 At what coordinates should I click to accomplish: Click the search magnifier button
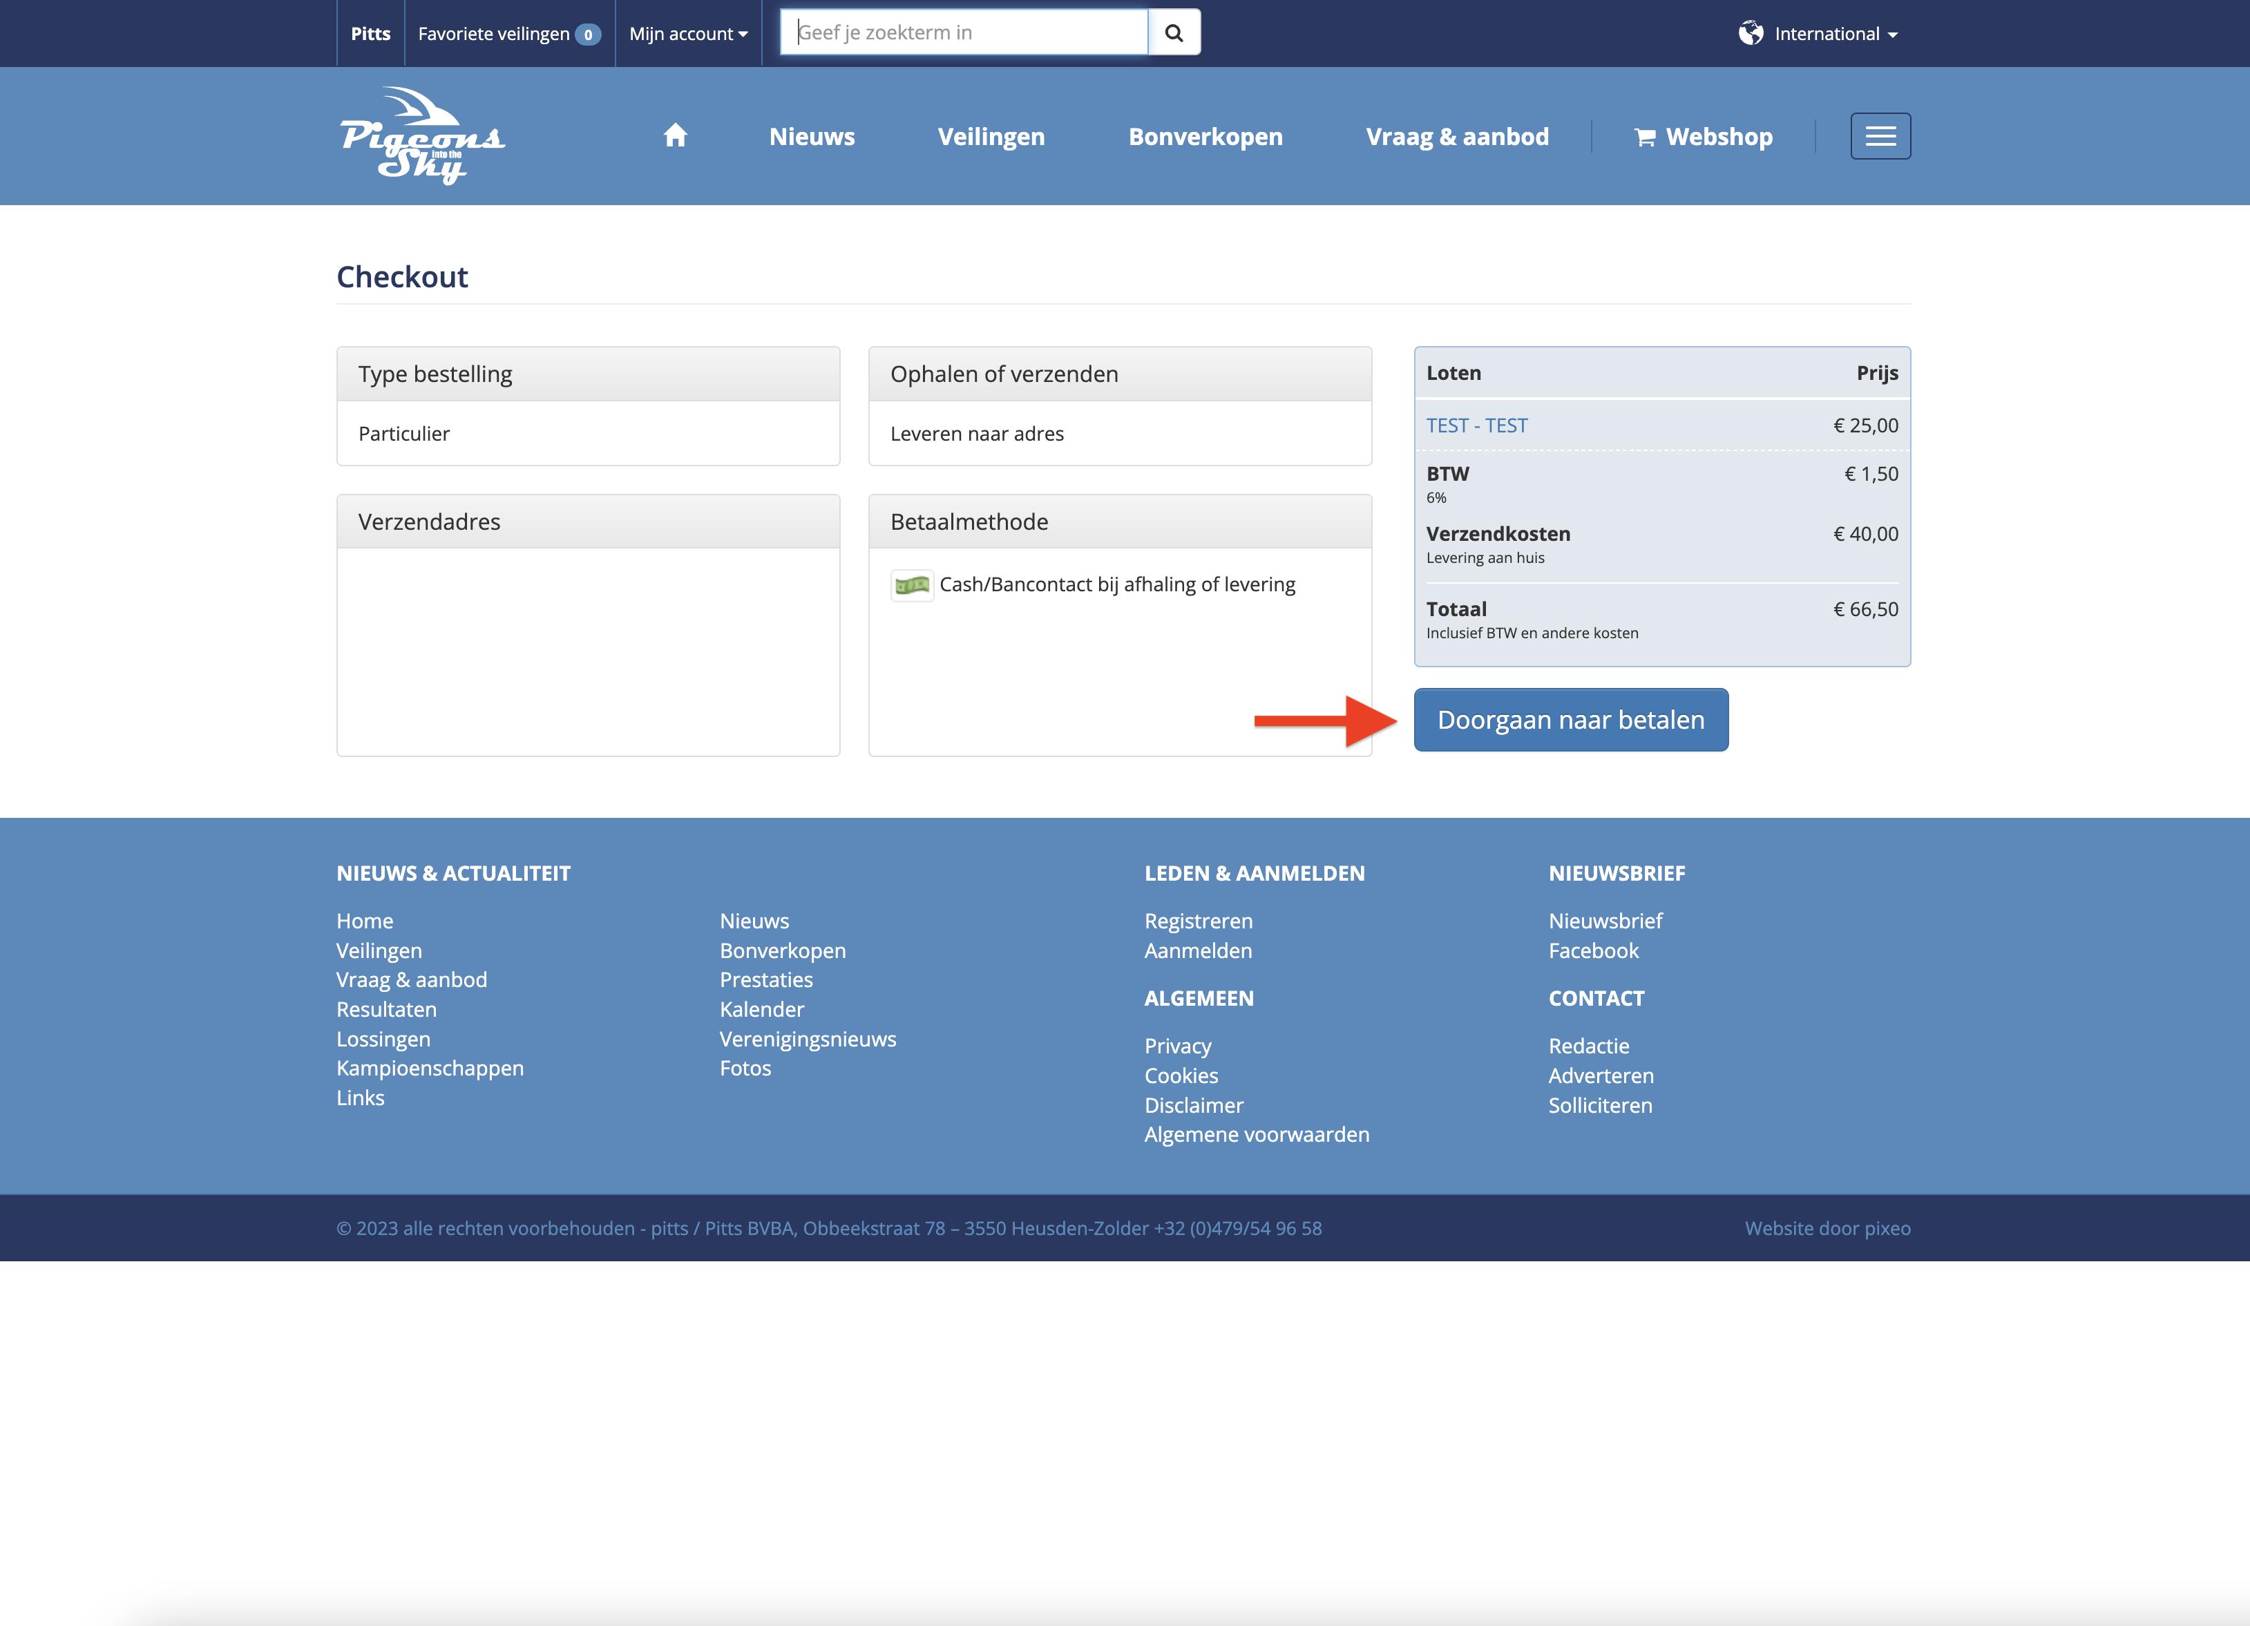[1174, 32]
